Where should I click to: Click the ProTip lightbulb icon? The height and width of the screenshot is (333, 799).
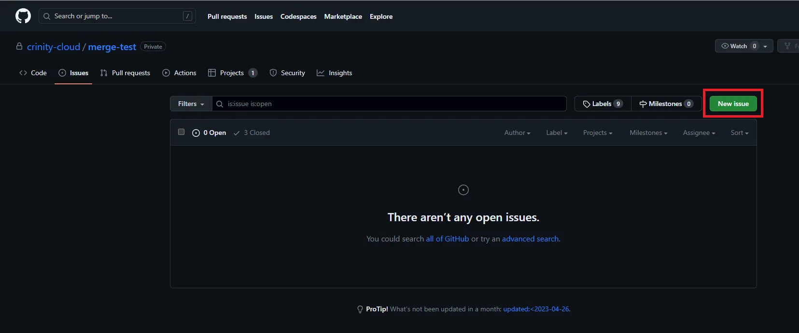tap(360, 309)
